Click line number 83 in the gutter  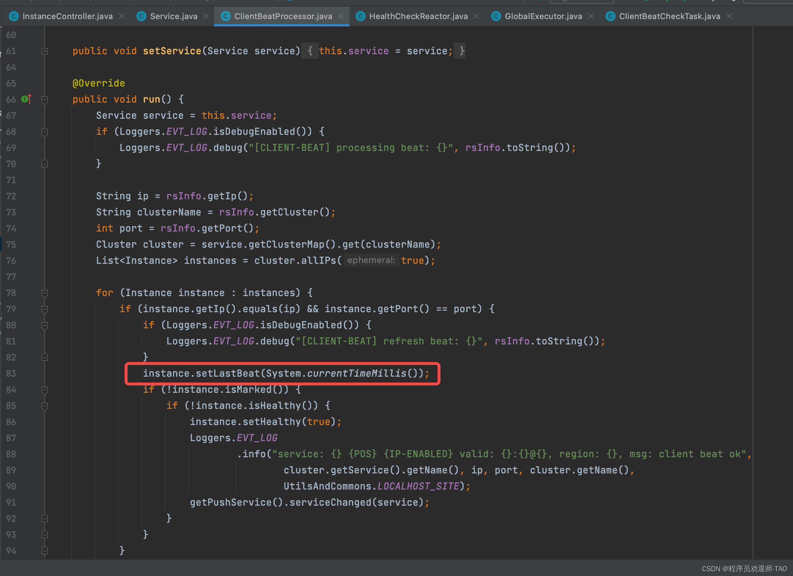pos(11,373)
